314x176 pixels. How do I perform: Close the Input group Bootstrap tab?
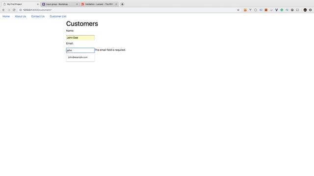click(77, 4)
